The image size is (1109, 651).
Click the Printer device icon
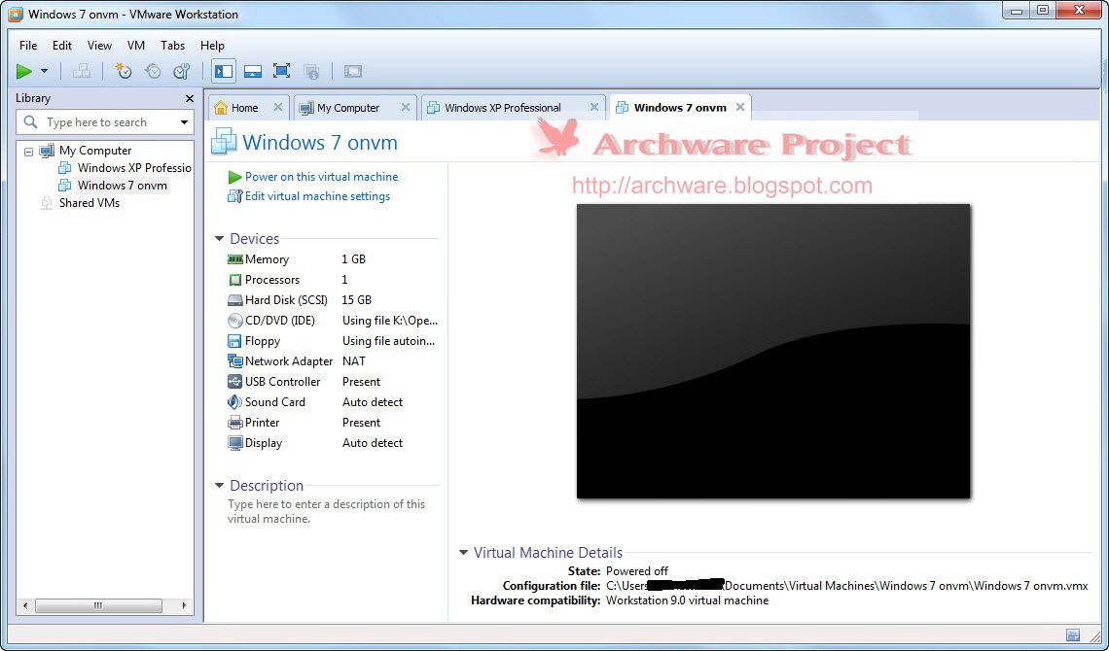234,423
